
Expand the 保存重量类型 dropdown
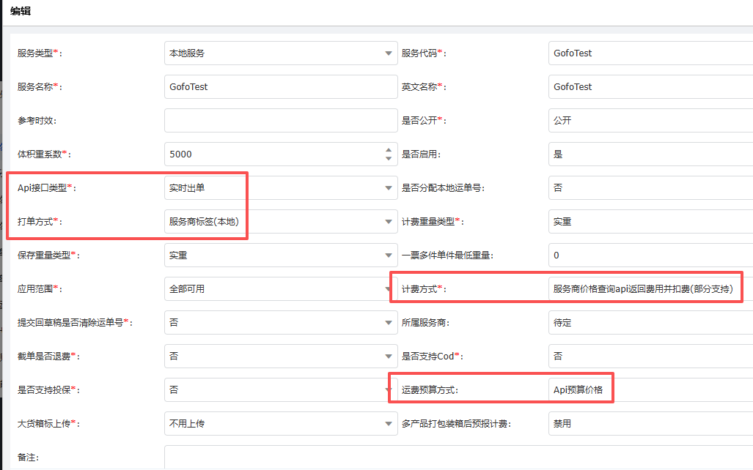click(388, 255)
